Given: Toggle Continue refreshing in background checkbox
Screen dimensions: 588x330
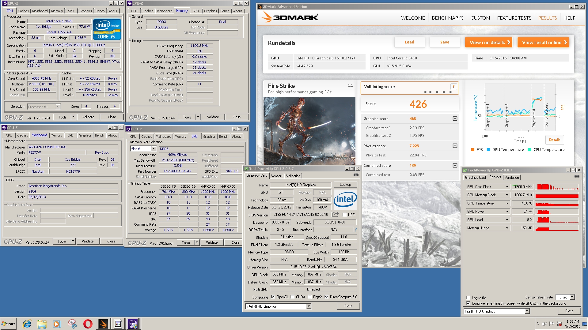Looking at the screenshot, I should 468,303.
